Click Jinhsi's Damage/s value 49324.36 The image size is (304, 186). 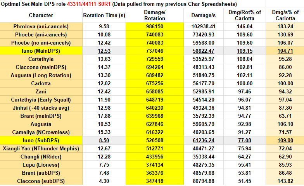(203, 108)
